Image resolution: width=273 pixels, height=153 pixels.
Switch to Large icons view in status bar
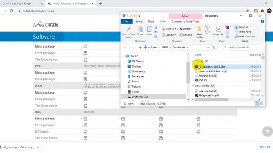coord(261,104)
